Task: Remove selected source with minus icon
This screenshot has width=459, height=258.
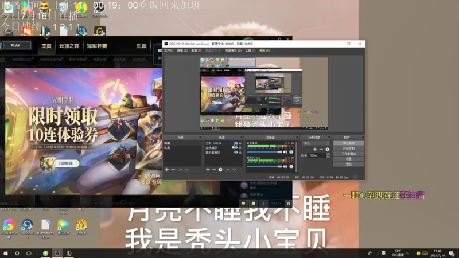Action: (214, 170)
